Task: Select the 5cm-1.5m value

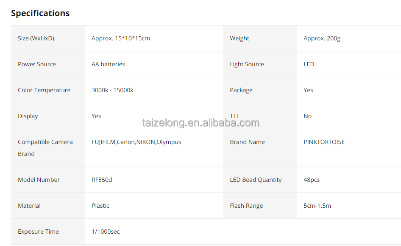Action: tap(317, 206)
